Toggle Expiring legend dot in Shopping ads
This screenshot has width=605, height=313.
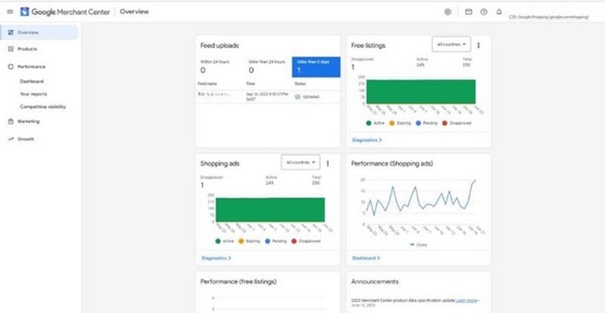coord(241,241)
